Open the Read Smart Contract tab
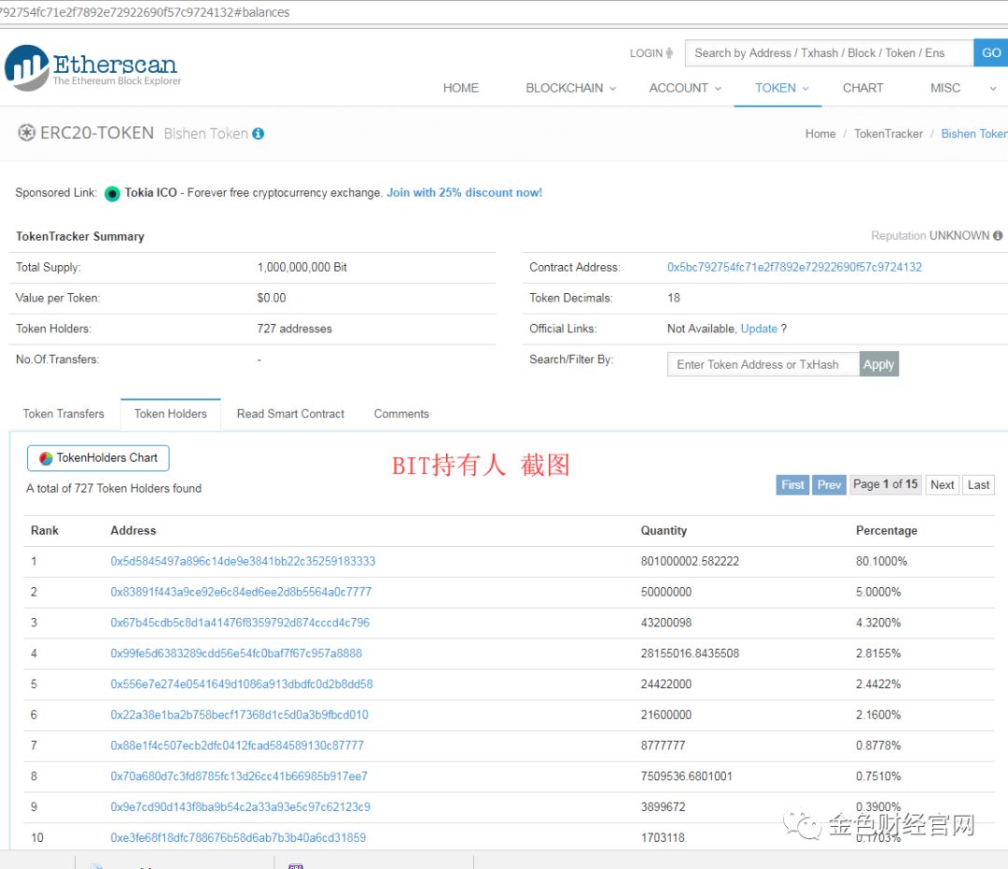The width and height of the screenshot is (1008, 869). (289, 413)
